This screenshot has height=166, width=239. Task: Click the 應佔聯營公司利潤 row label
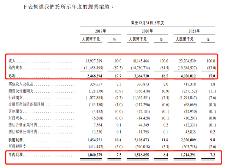click(23, 131)
